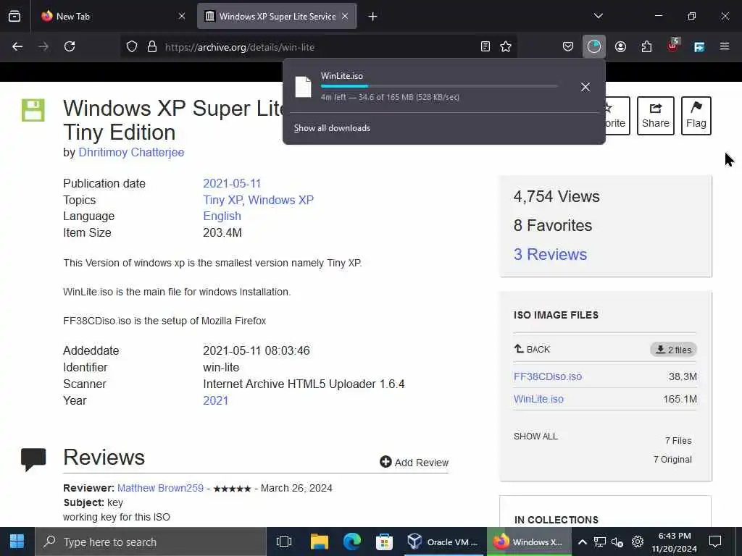Download the 2 files bundle
Viewport: 742px width, 556px height.
[673, 350]
